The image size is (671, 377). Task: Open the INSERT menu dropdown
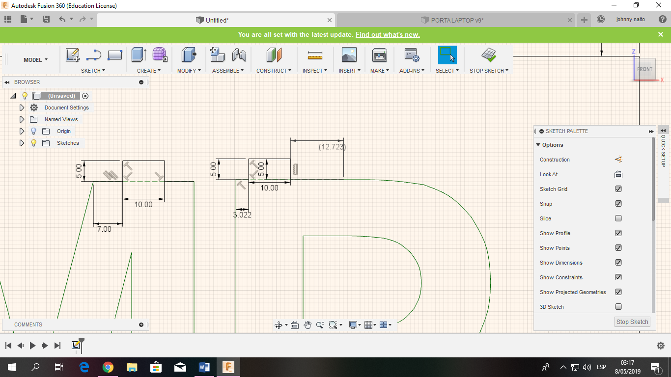pos(350,71)
